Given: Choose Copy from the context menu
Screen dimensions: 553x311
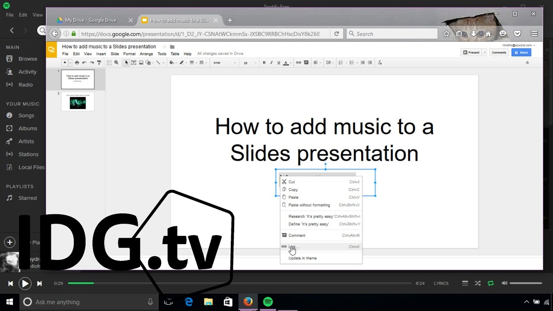Looking at the screenshot, I should (x=321, y=190).
